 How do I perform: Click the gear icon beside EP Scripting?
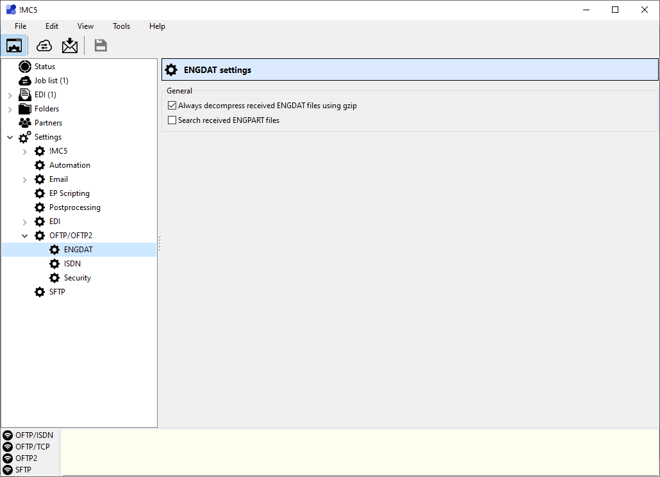click(x=40, y=193)
